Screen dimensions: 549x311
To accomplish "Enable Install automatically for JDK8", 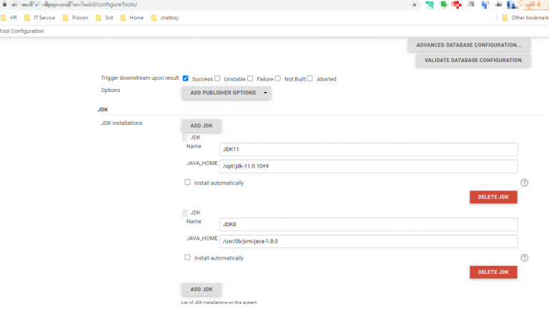I will (187, 258).
